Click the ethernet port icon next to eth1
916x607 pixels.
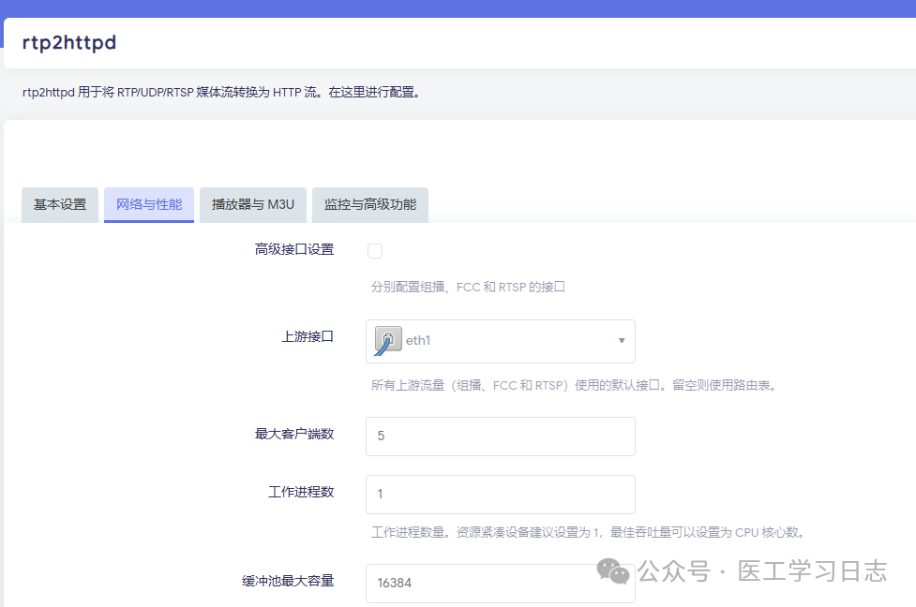(x=390, y=340)
